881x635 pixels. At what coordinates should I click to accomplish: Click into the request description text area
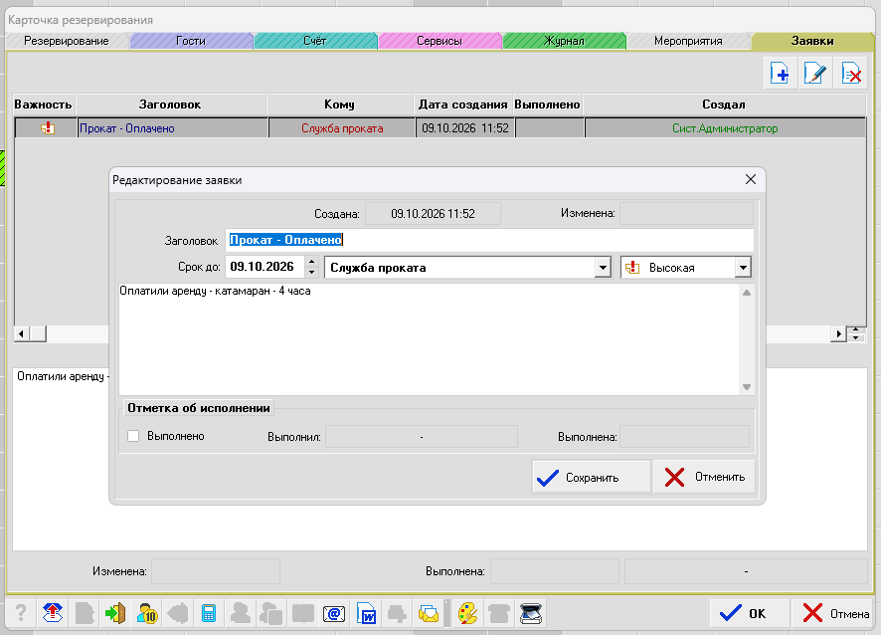click(x=430, y=339)
